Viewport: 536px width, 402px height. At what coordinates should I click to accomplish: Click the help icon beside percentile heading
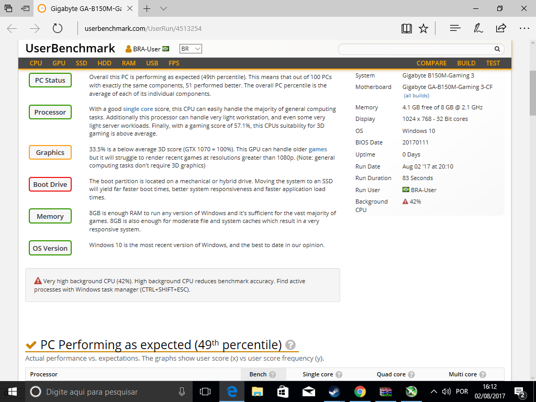click(x=291, y=345)
